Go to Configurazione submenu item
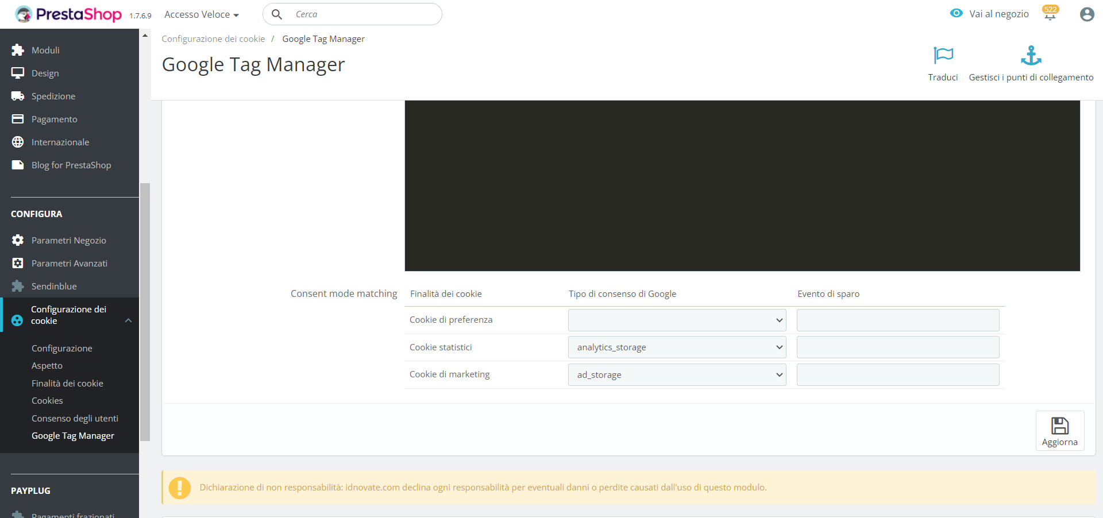 (x=62, y=349)
